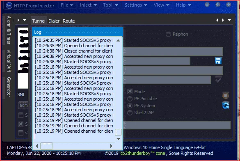This screenshot has width=240, height=161.
Task: Expand the down-arrow menu left of Tunnel tab
Action: 25,20
